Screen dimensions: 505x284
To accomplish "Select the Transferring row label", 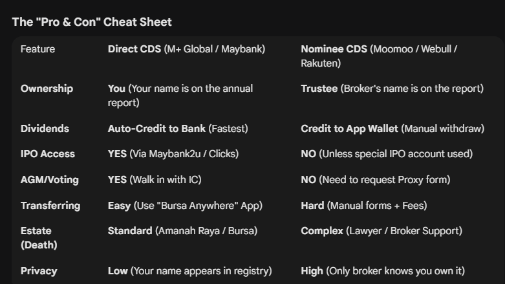I will pyautogui.click(x=50, y=206).
